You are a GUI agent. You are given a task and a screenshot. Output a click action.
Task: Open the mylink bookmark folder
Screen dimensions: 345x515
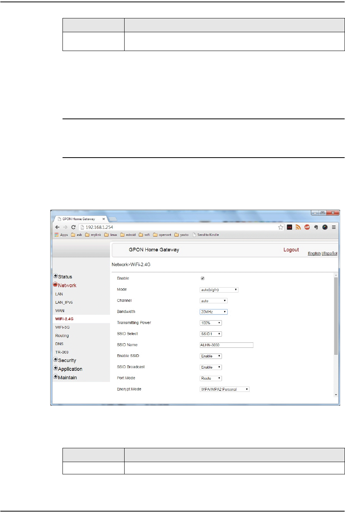click(93, 235)
